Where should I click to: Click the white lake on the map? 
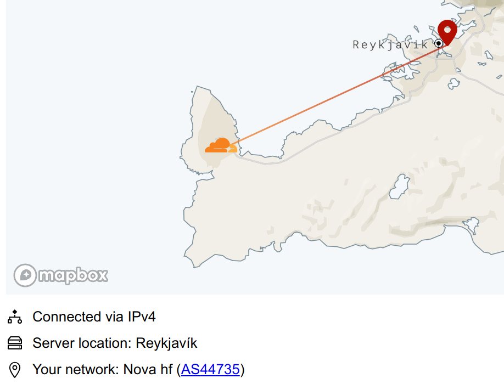(400, 187)
